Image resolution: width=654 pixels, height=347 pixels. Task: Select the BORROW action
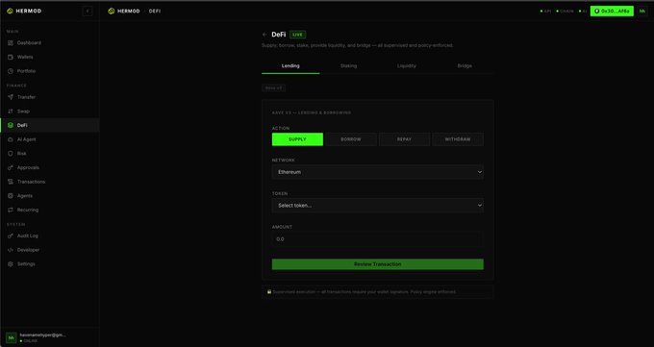[x=351, y=139]
